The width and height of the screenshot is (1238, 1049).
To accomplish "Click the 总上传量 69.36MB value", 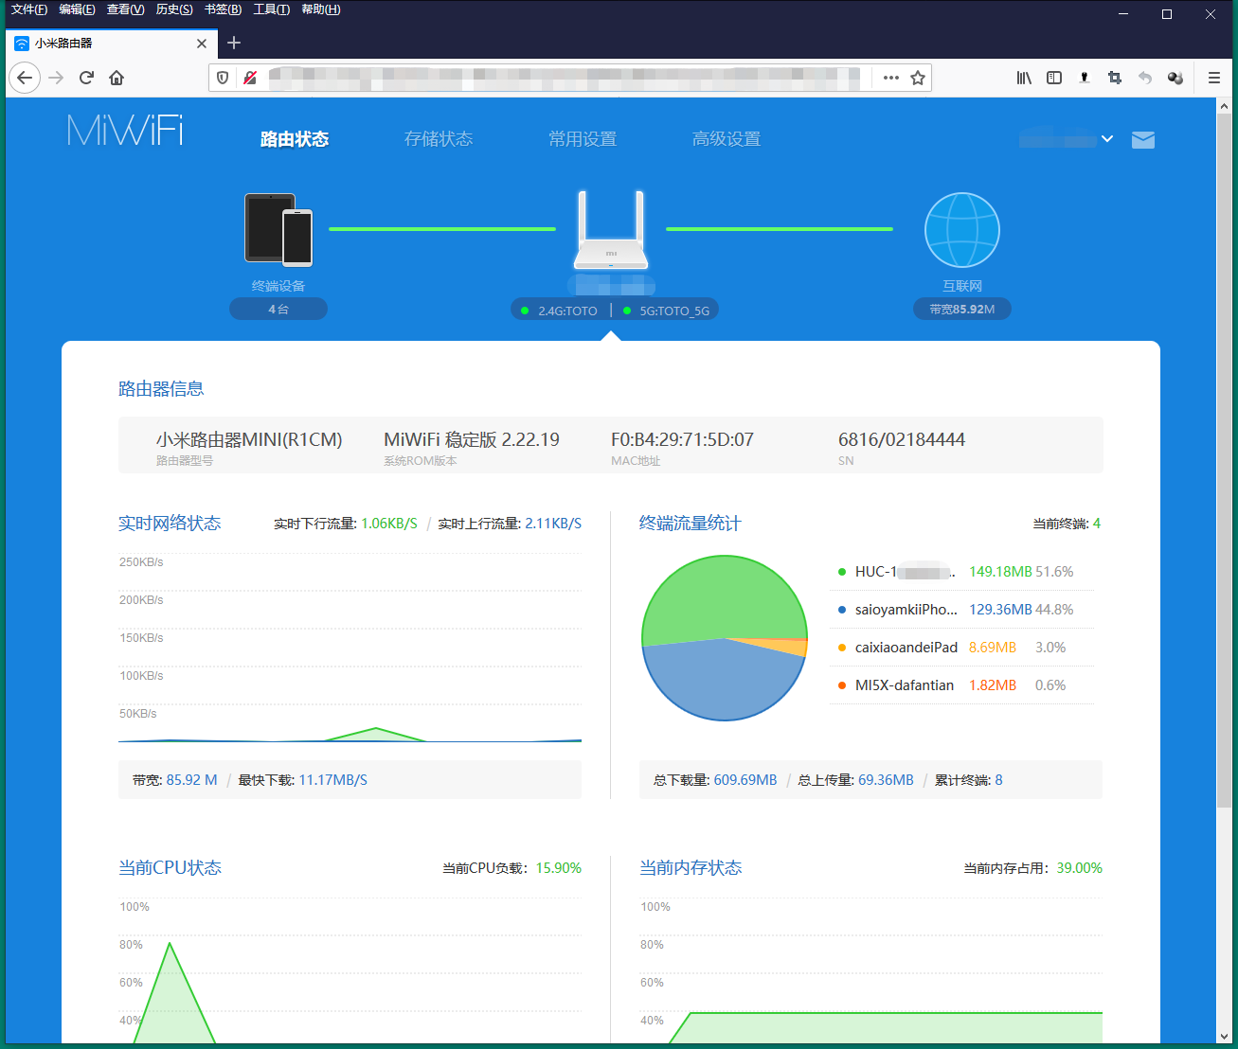I will (886, 780).
